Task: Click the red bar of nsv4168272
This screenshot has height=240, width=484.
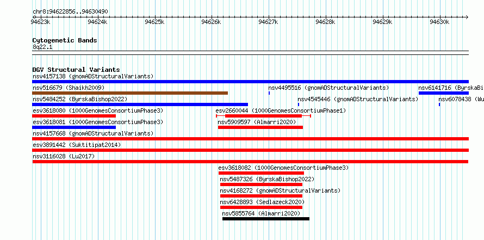Action: click(261, 196)
